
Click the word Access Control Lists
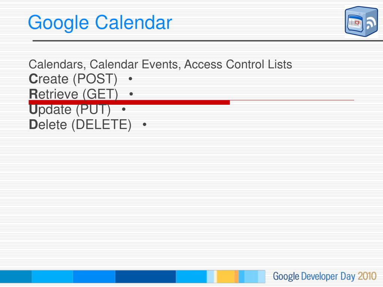point(238,64)
